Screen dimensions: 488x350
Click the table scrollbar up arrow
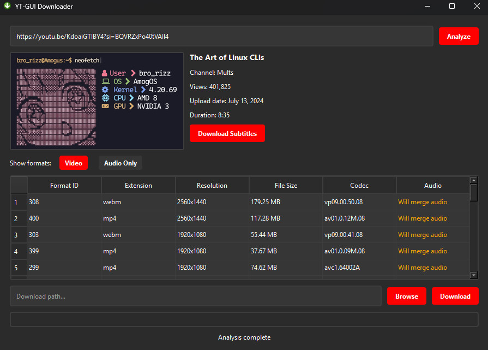474,180
